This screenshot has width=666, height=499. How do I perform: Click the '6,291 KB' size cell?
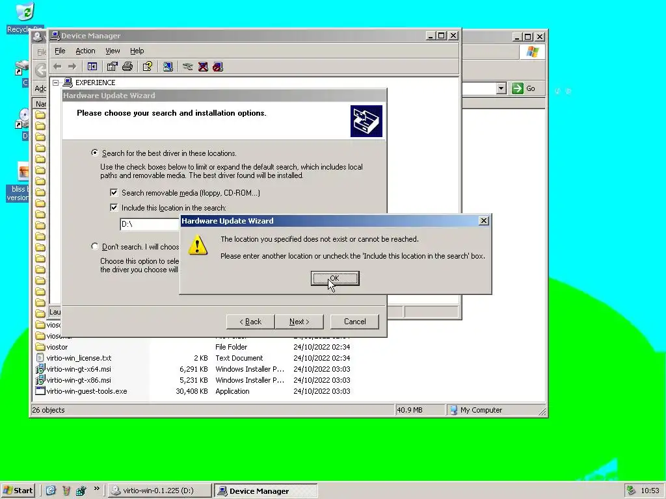(x=194, y=369)
